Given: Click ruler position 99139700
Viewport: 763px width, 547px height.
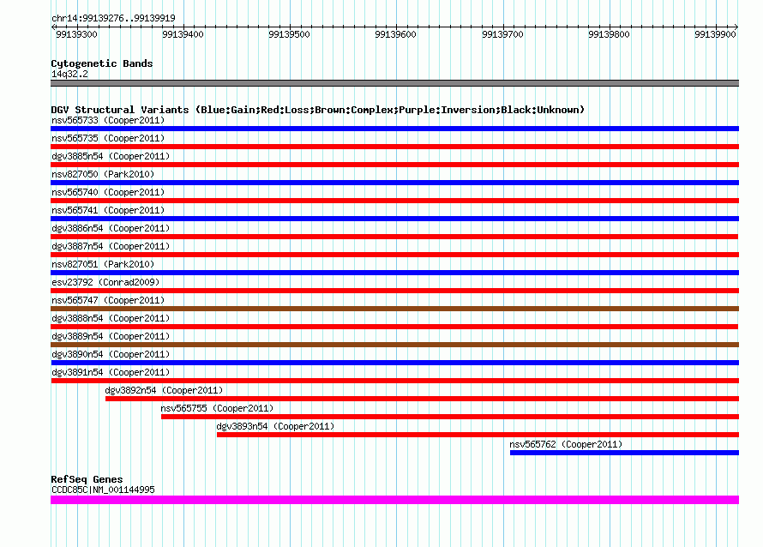Looking at the screenshot, I should (502, 34).
